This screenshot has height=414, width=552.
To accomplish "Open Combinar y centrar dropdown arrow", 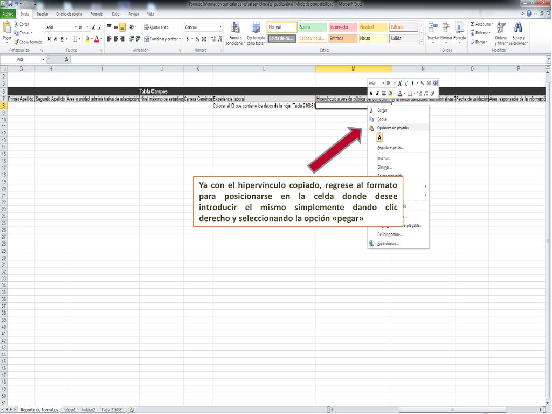I will (x=180, y=39).
